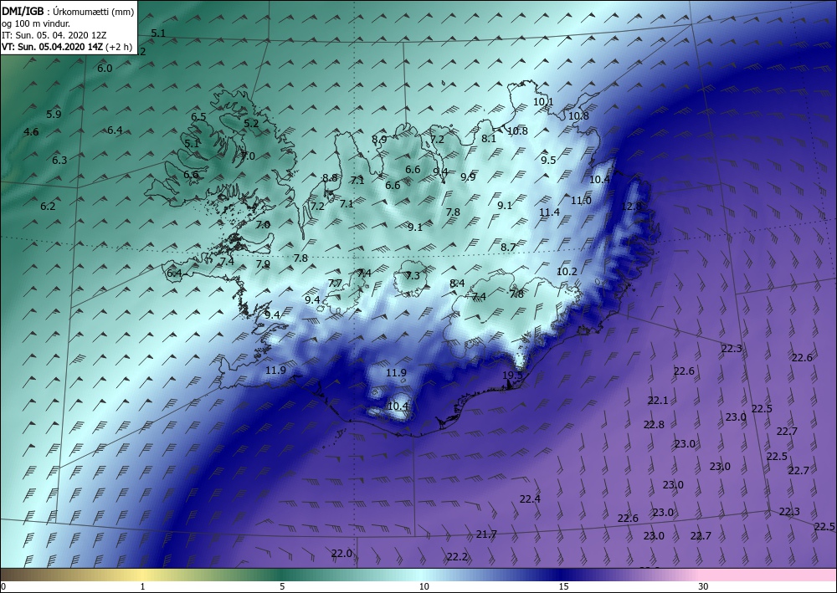Viewport: 837px width, 593px height.
Task: Click the 4.6 value on the map
Action: click(32, 131)
